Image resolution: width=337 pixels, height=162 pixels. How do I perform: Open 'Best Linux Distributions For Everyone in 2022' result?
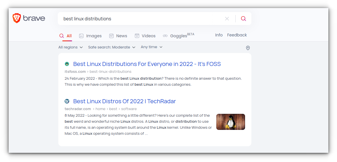click(147, 64)
